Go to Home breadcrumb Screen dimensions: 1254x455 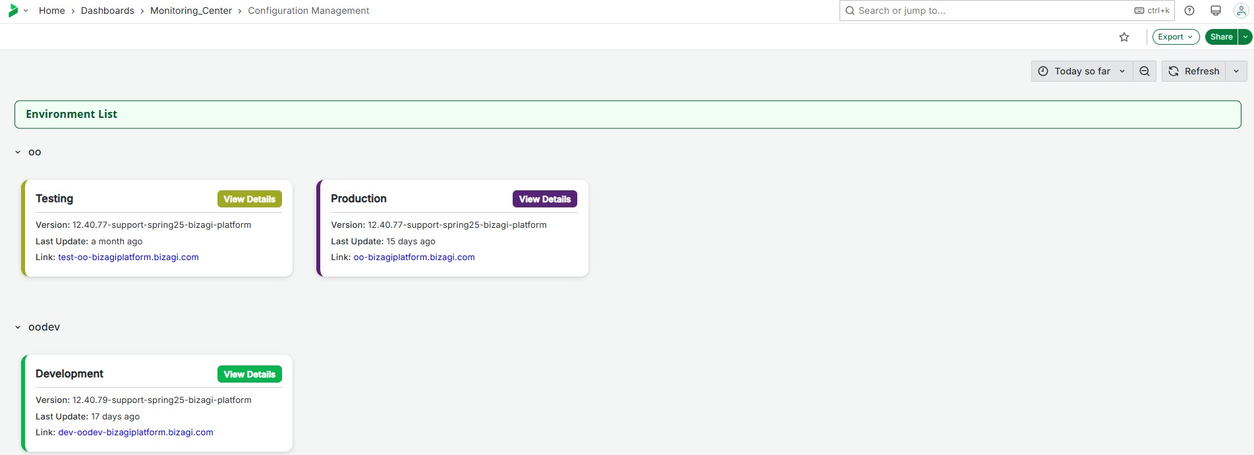52,11
